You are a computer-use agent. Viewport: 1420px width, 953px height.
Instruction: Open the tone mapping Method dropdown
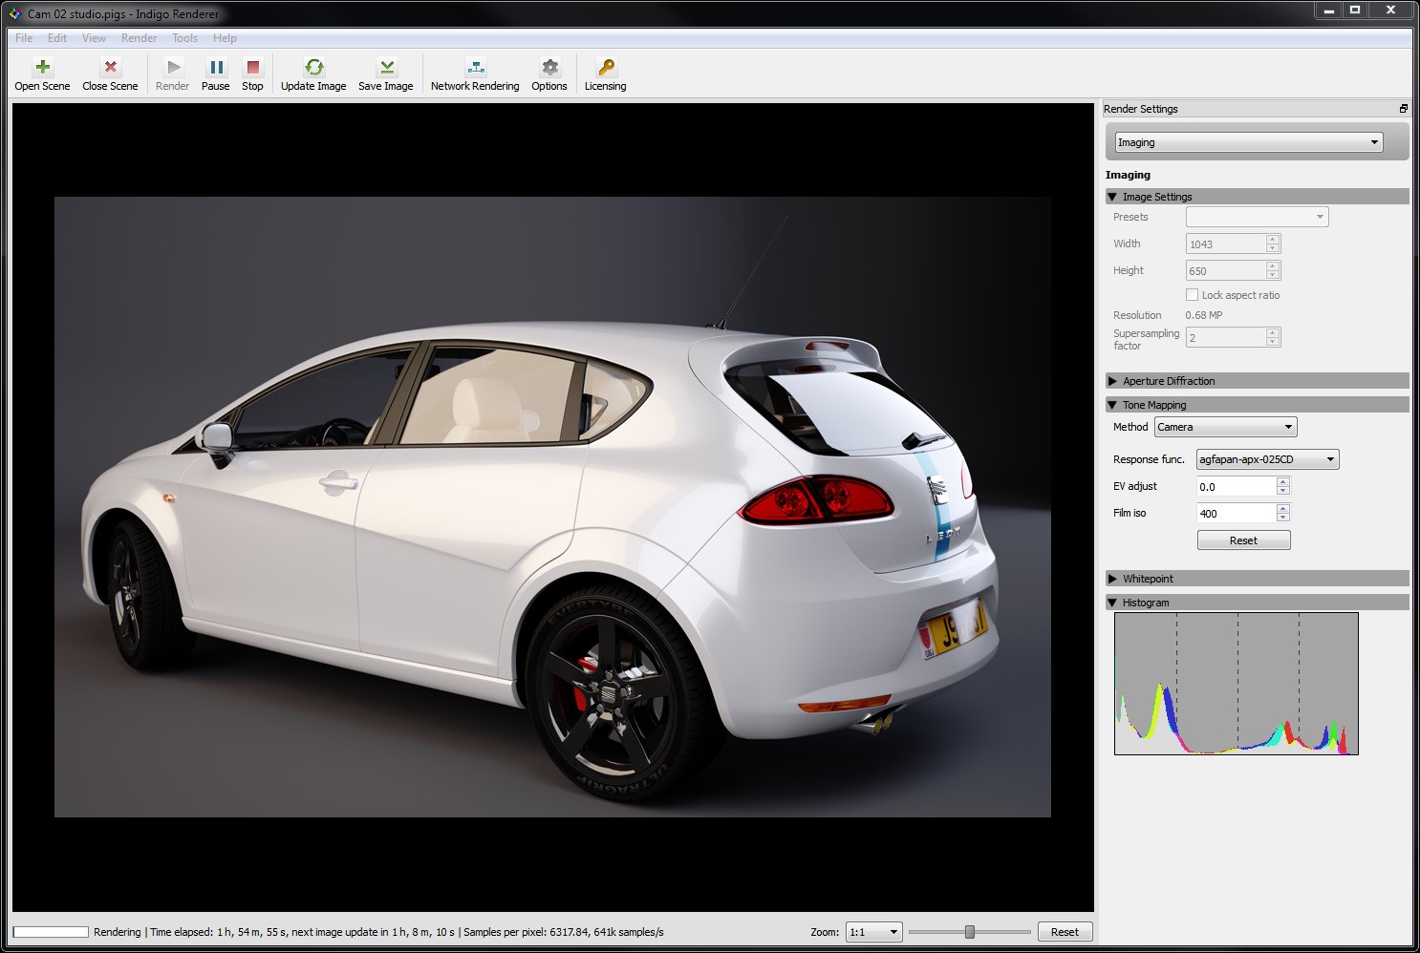[1225, 427]
